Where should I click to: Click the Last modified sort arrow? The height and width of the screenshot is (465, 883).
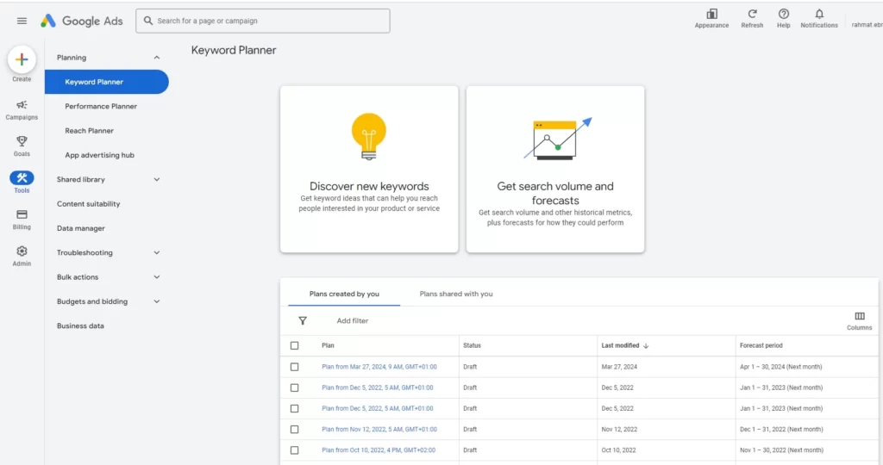[646, 346]
